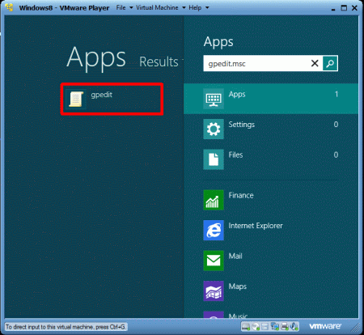The image size is (364, 335).
Task: Click the Settings label in search pane
Action: click(x=242, y=125)
